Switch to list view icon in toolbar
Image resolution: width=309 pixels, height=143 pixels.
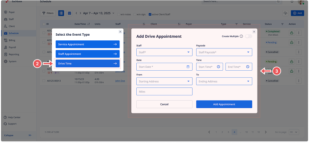click(61, 13)
